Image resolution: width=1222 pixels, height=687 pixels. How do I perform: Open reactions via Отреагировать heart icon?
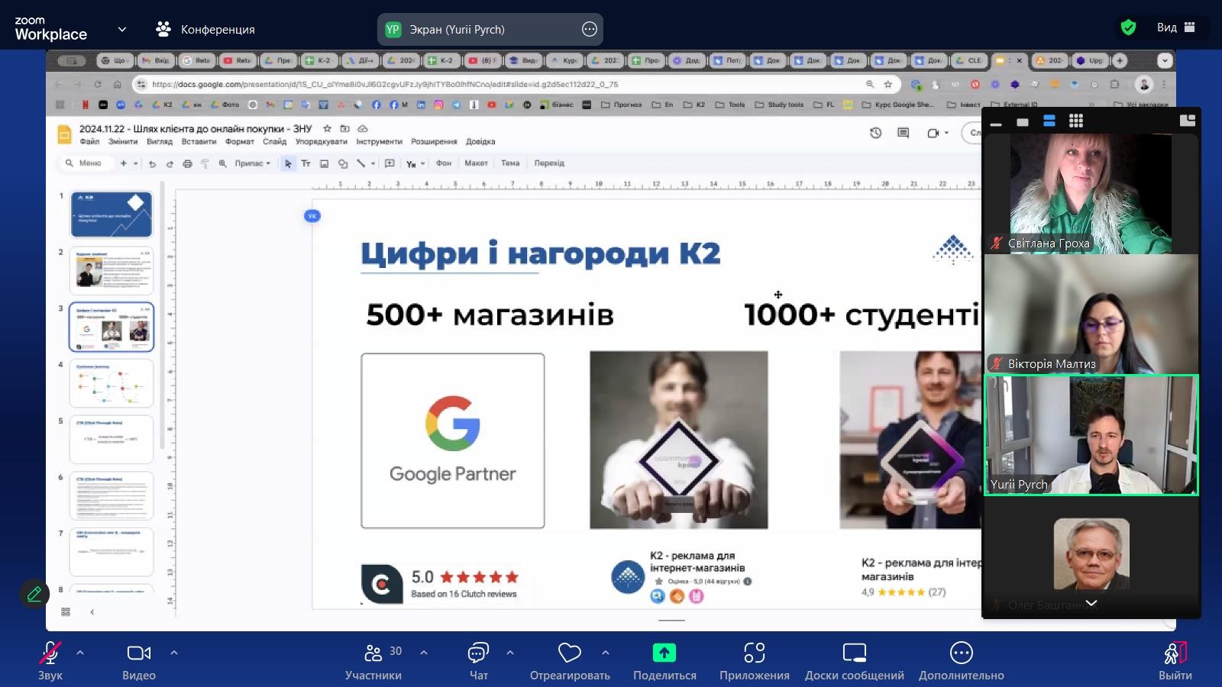coord(570,660)
